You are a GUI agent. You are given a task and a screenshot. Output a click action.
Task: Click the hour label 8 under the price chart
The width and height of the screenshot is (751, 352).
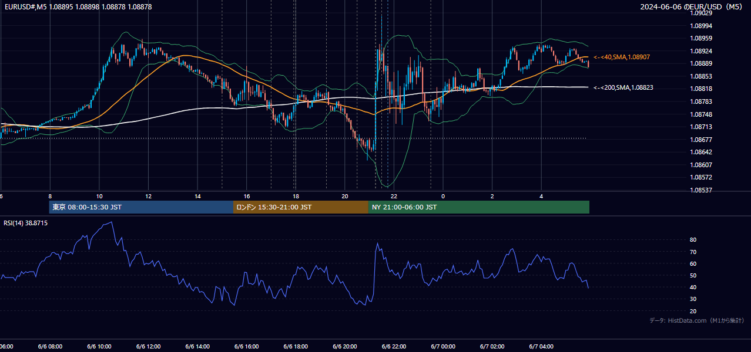(x=50, y=196)
